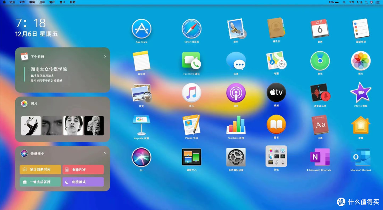Image resolution: width=383 pixels, height=210 pixels.
Task: Launch iMovie
Action: [x=361, y=93]
